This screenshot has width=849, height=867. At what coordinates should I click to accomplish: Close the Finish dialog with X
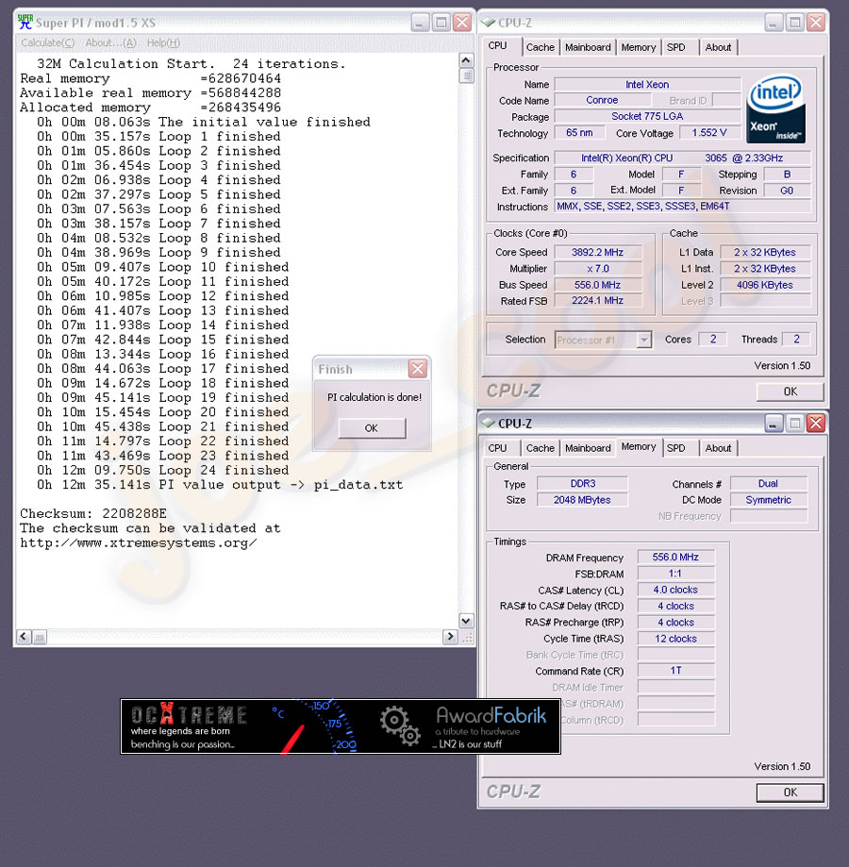(x=417, y=369)
